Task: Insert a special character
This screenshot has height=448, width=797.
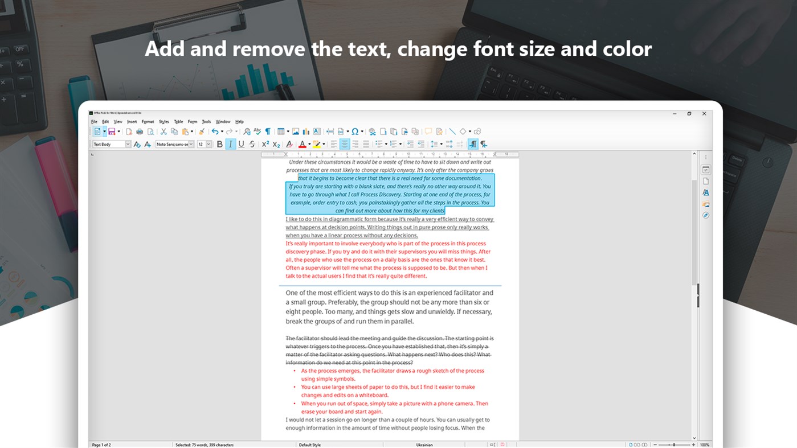Action: tap(355, 131)
